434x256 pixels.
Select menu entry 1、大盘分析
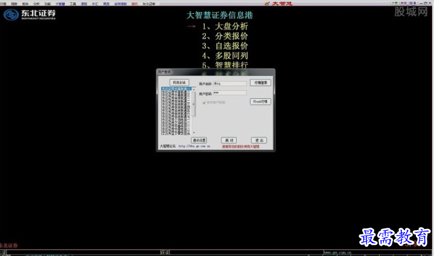tap(225, 27)
